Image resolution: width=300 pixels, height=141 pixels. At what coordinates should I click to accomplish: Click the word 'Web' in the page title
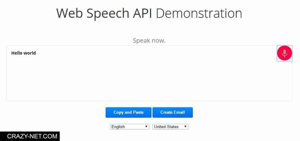(70, 13)
